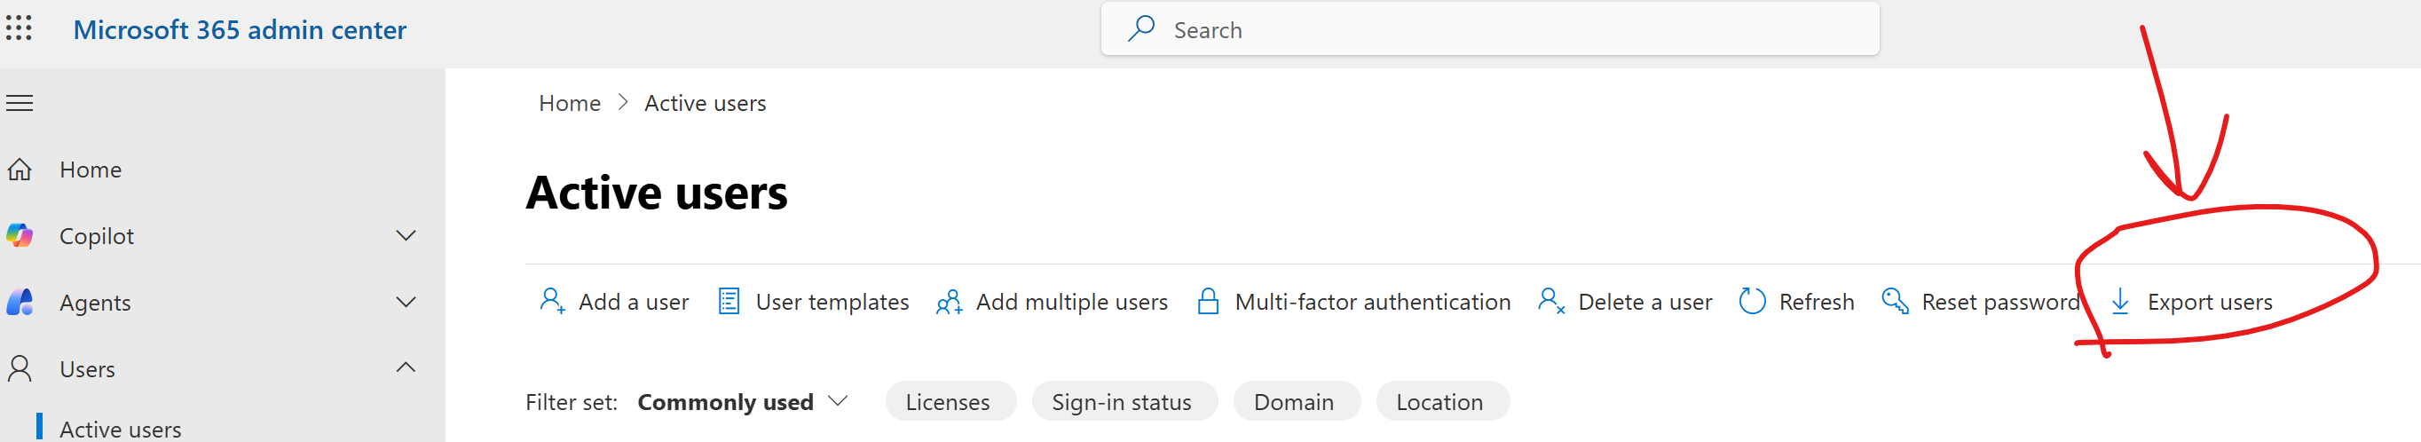Image resolution: width=2421 pixels, height=442 pixels.
Task: Go to Home in the sidebar
Action: coord(91,170)
